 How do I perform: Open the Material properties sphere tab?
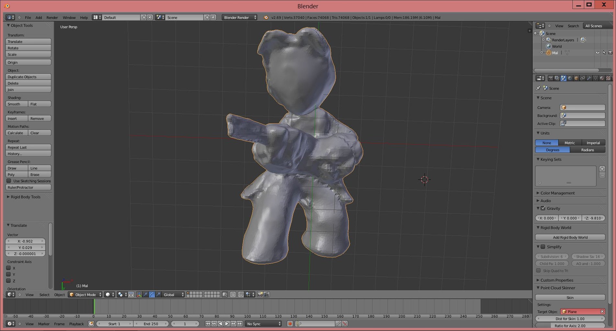tap(602, 78)
